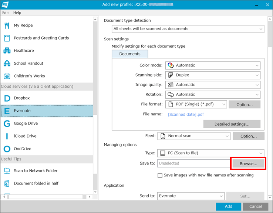The height and width of the screenshot is (213, 273).
Task: Click the Option button next to File format
Action: (245, 105)
